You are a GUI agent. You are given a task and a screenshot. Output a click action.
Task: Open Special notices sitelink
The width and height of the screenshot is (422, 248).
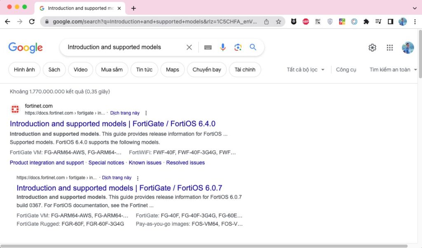[106, 163]
